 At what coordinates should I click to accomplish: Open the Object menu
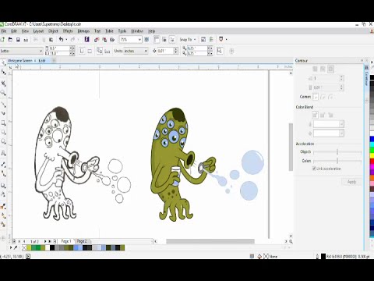[x=53, y=31]
